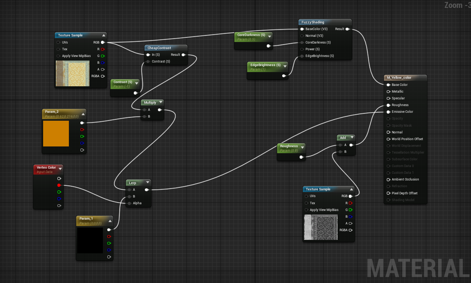Click green G pin of top Texture Sample
The width and height of the screenshot is (471, 283).
(103, 56)
